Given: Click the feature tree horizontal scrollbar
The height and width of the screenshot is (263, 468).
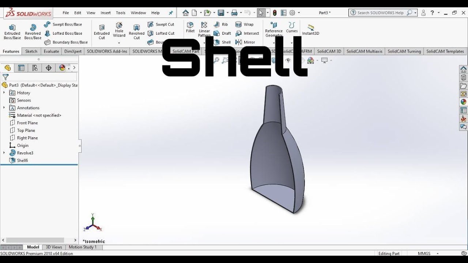Looking at the screenshot, I should click(35, 240).
